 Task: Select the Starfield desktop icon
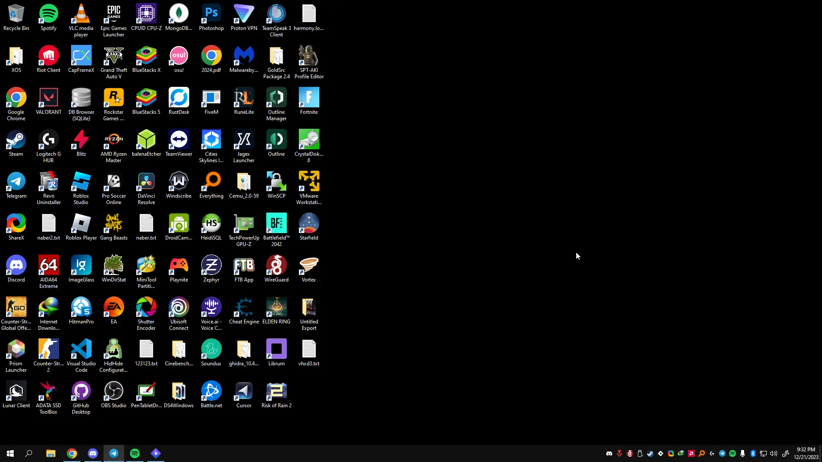coord(309,228)
